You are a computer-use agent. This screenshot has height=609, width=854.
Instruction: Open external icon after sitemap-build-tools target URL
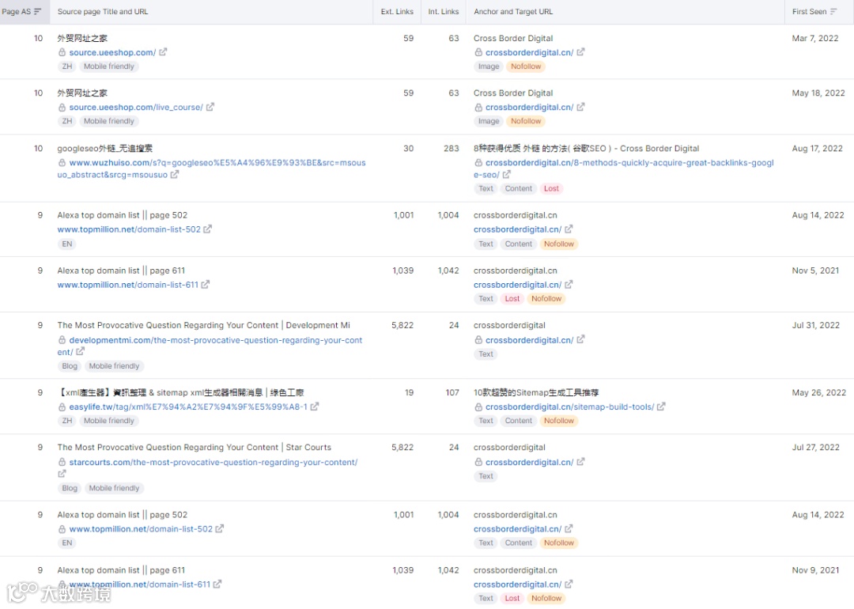coord(661,407)
